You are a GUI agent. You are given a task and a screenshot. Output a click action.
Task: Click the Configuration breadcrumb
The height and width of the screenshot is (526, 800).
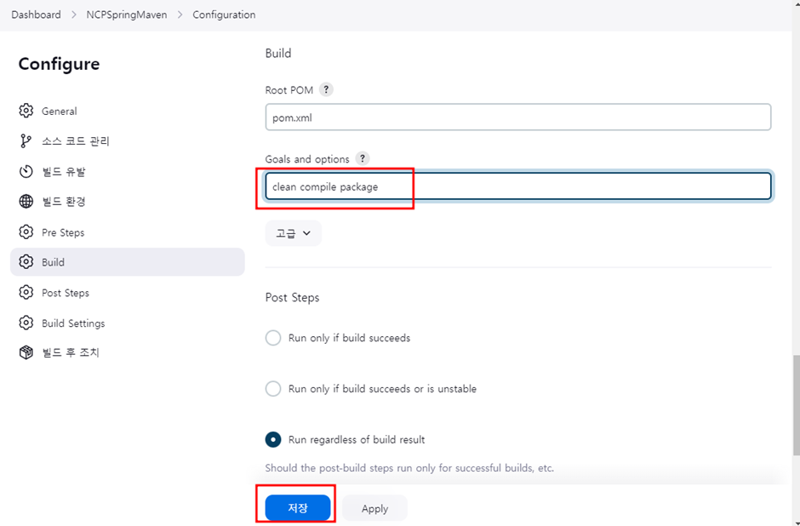224,14
